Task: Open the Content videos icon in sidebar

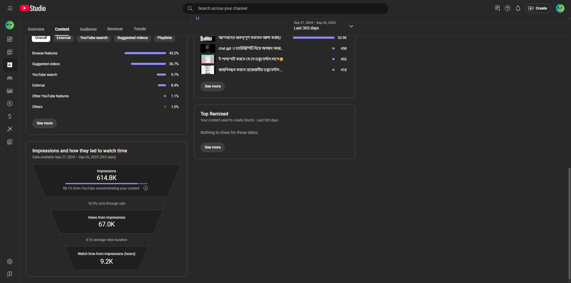Action: (x=10, y=52)
